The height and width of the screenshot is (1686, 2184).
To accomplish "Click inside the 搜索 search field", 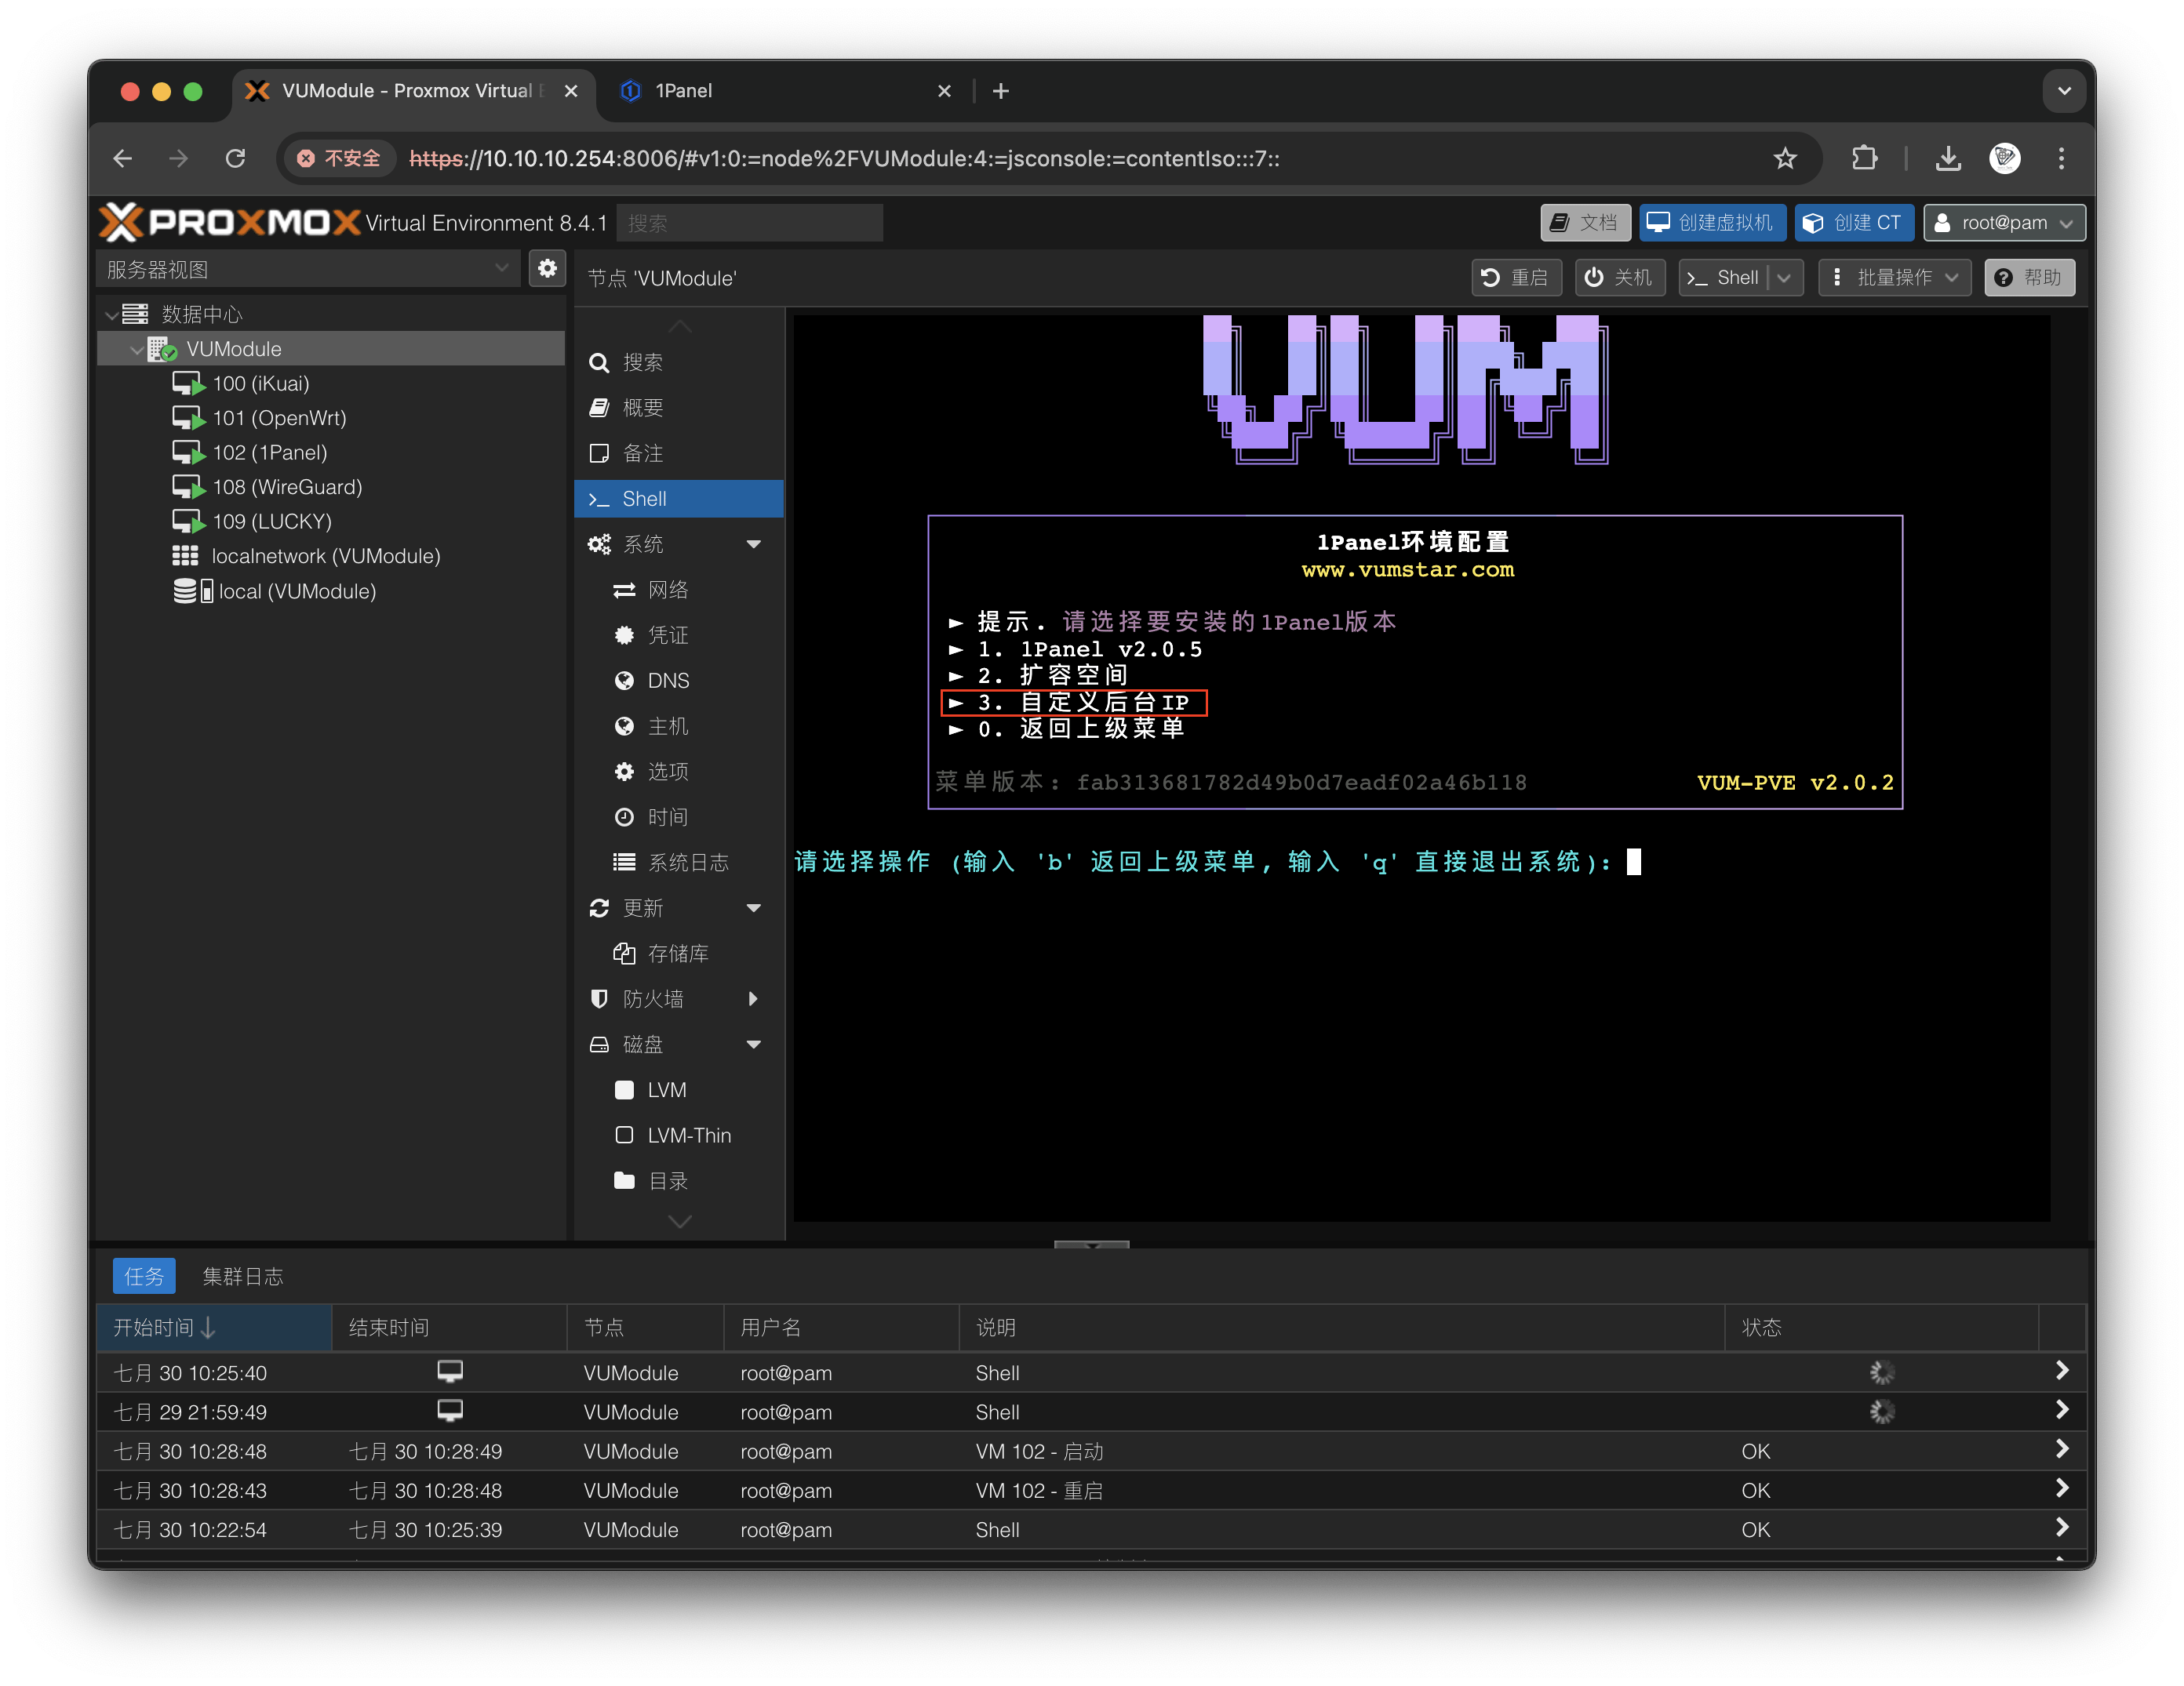I will pyautogui.click(x=750, y=223).
